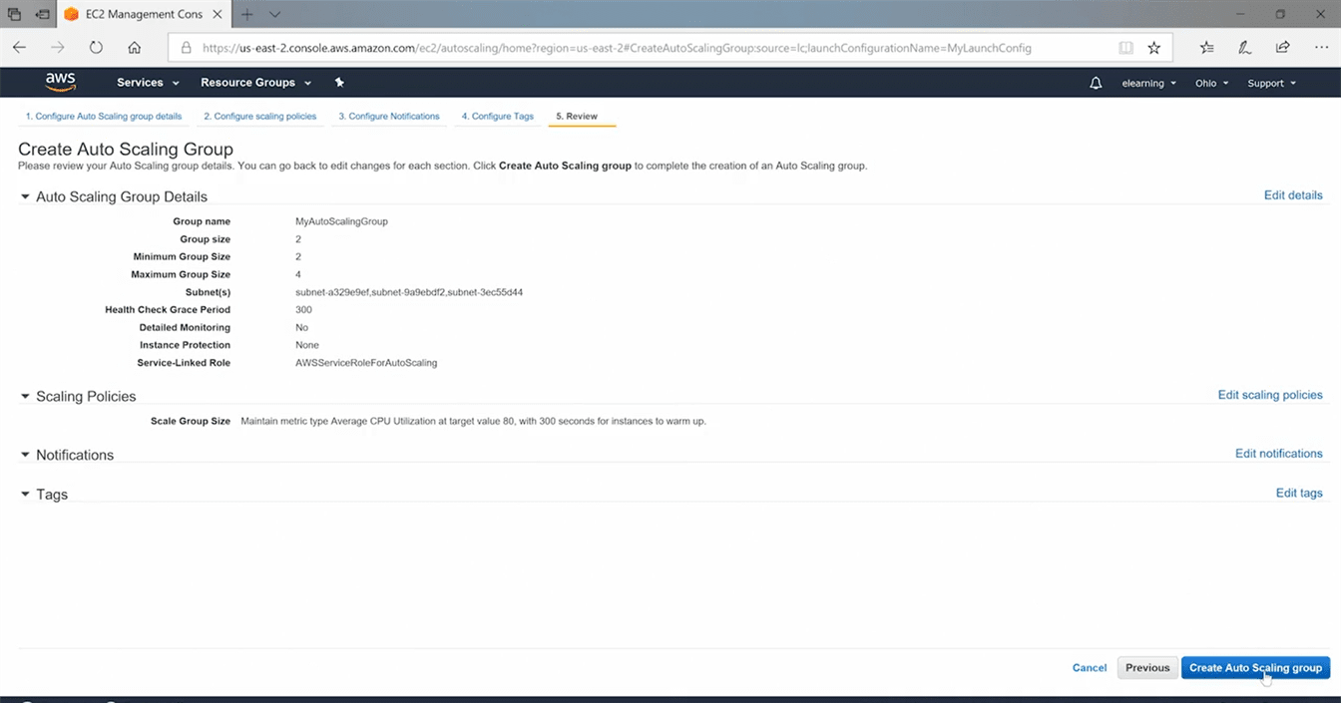The image size is (1341, 703).
Task: Click the Create Auto Scaling group button
Action: [1255, 668]
